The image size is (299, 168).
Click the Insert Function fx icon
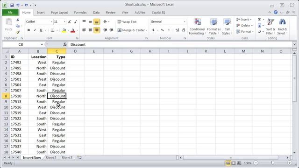pyautogui.click(x=65, y=44)
